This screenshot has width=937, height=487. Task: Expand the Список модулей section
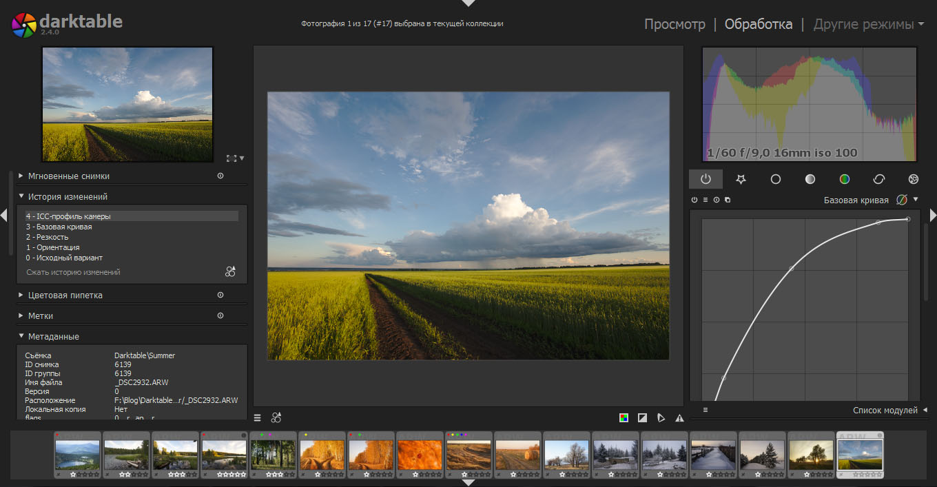pos(925,410)
